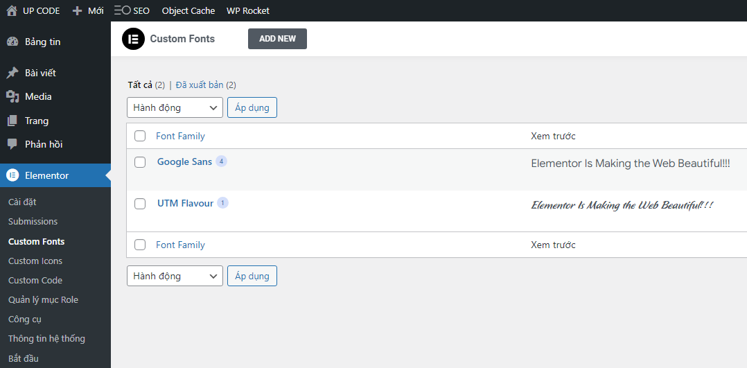Click the pin icon for Bài viết

point(12,73)
